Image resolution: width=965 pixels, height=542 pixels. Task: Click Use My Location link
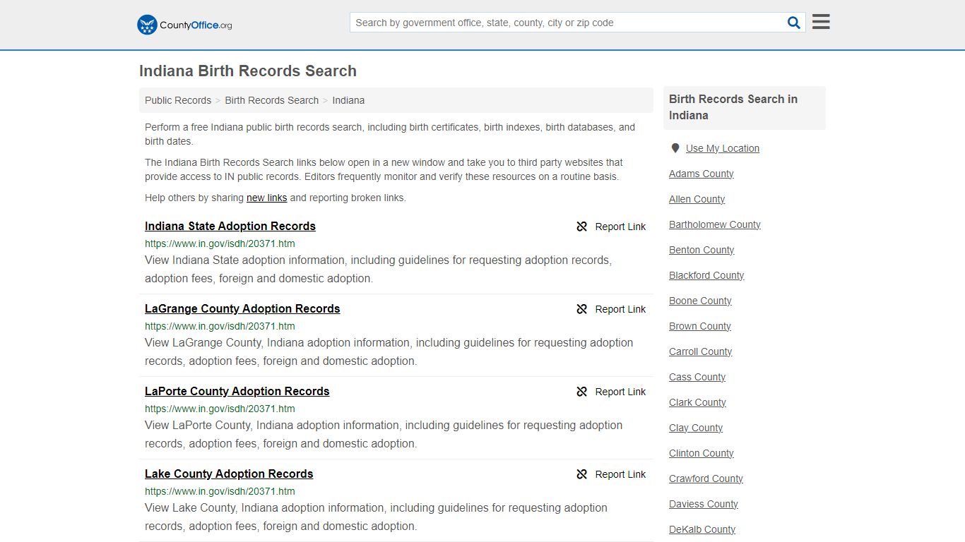click(723, 148)
